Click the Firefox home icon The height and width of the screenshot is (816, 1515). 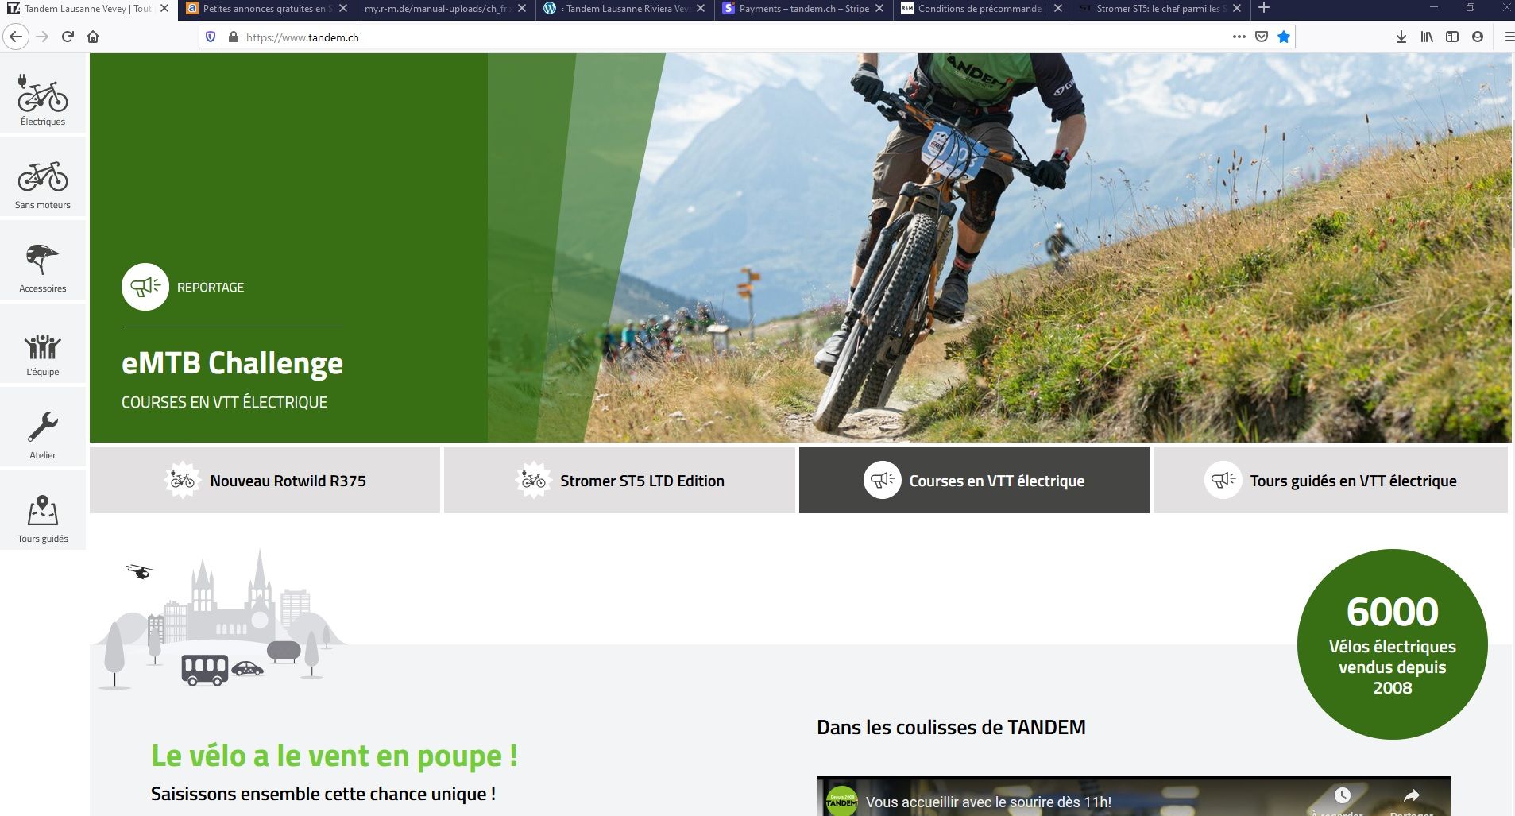point(93,37)
